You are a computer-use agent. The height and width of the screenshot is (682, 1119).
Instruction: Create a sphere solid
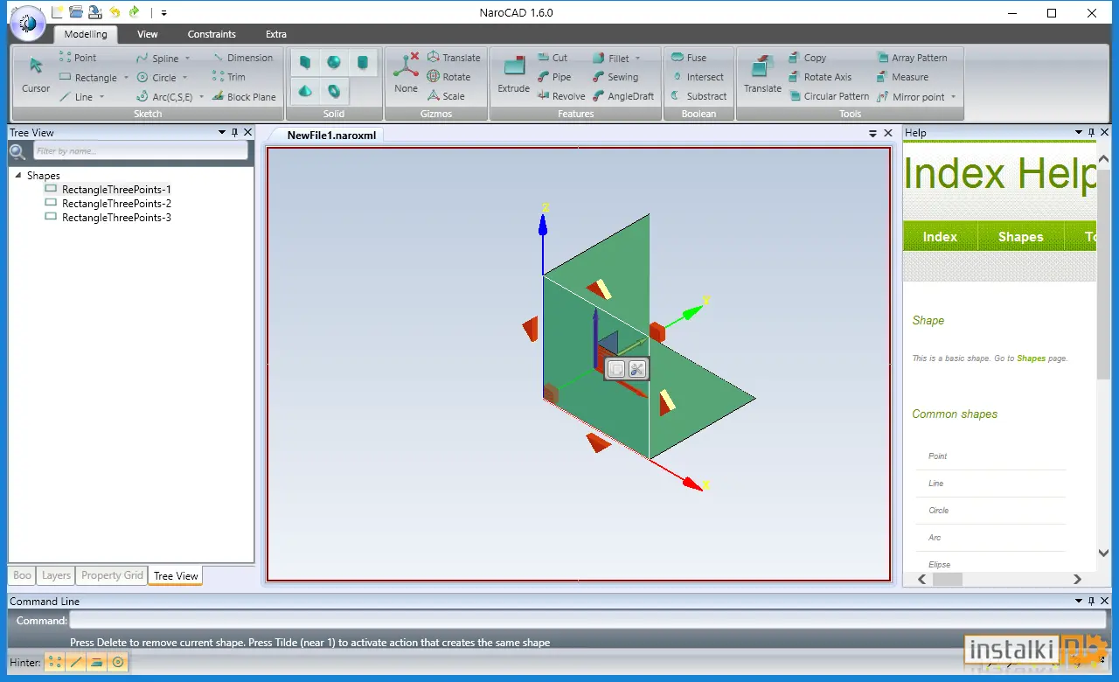[334, 63]
